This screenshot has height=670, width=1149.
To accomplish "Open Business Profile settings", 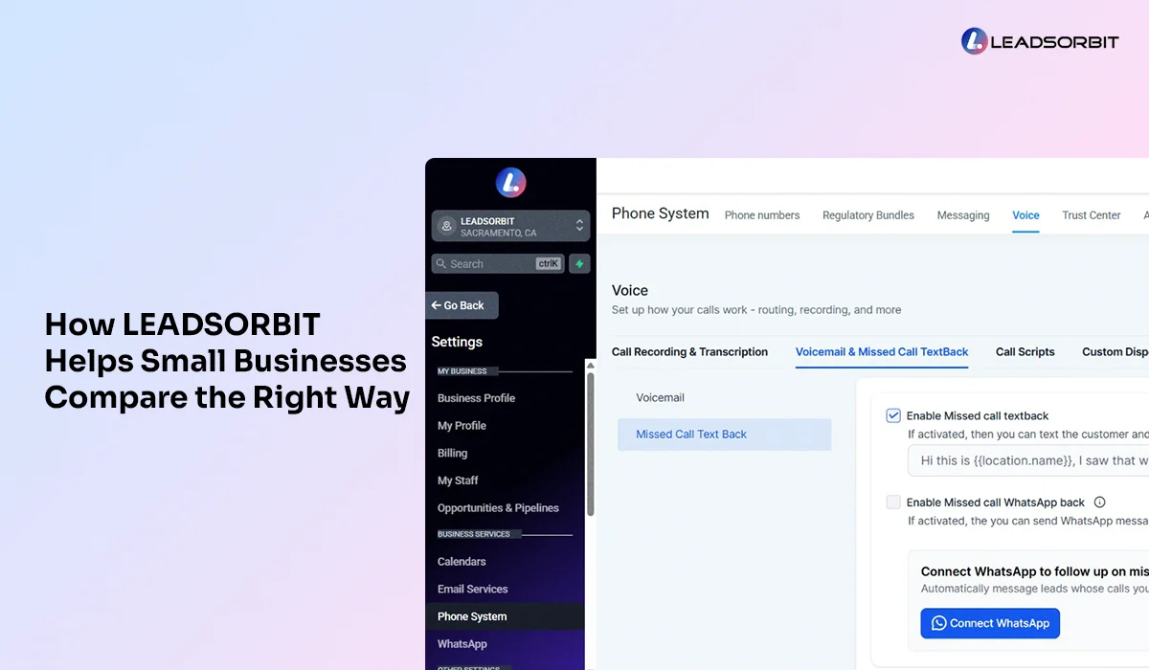I will [x=476, y=398].
